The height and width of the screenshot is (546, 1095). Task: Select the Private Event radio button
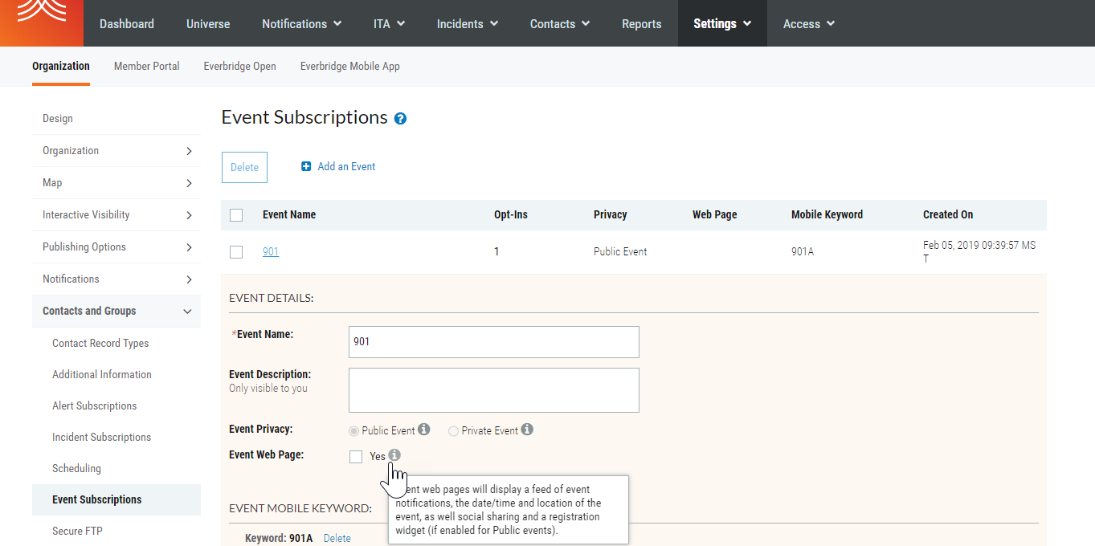pos(452,430)
